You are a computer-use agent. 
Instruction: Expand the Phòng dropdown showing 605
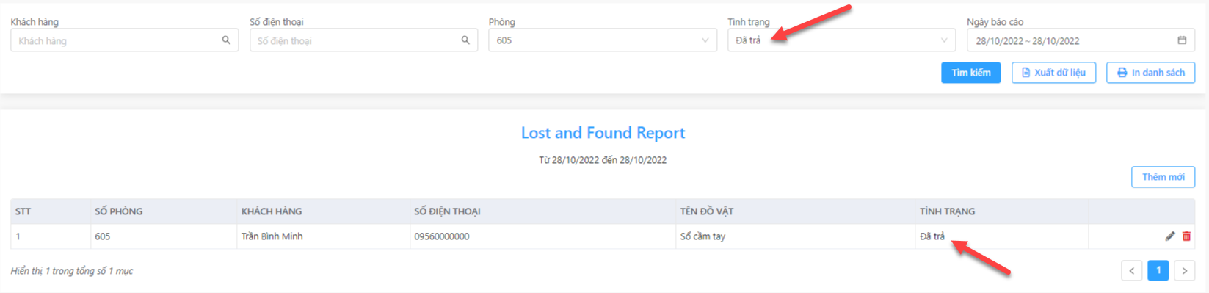tap(602, 40)
